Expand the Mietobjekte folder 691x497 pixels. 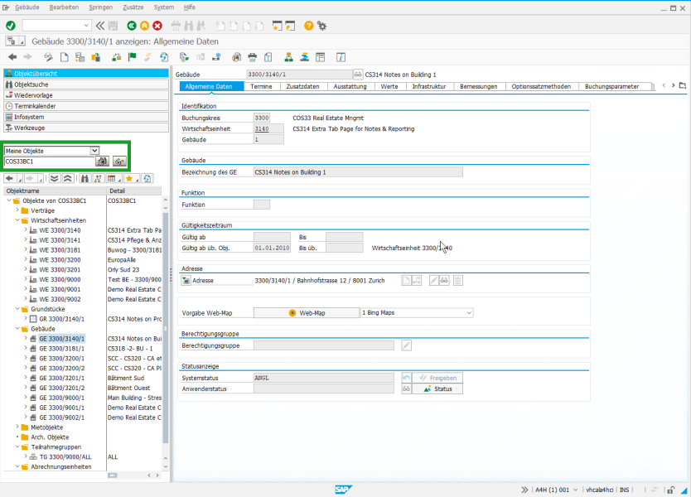(17, 427)
